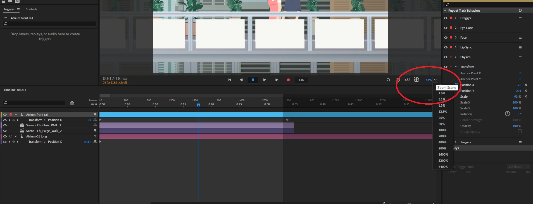Open the Eye Gaze behavior options menu

520,28
